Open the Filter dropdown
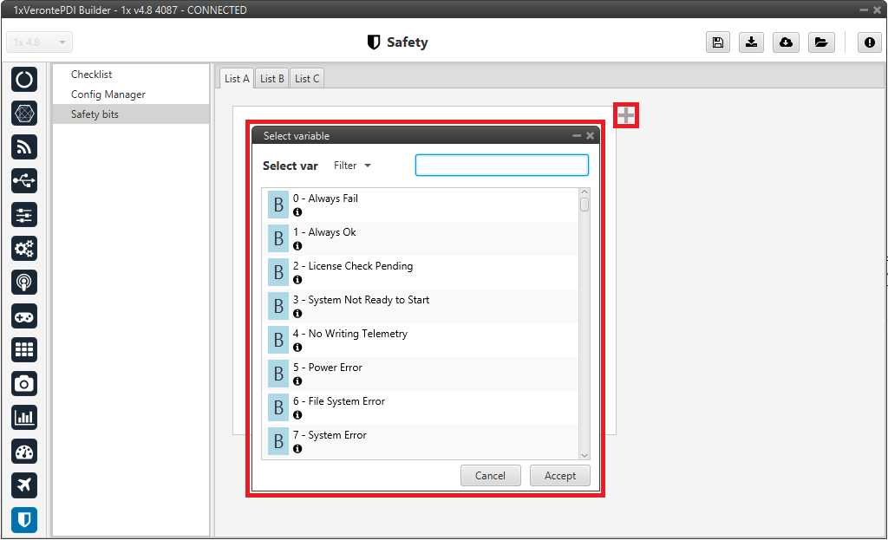This screenshot has height=540, width=888. tap(352, 166)
